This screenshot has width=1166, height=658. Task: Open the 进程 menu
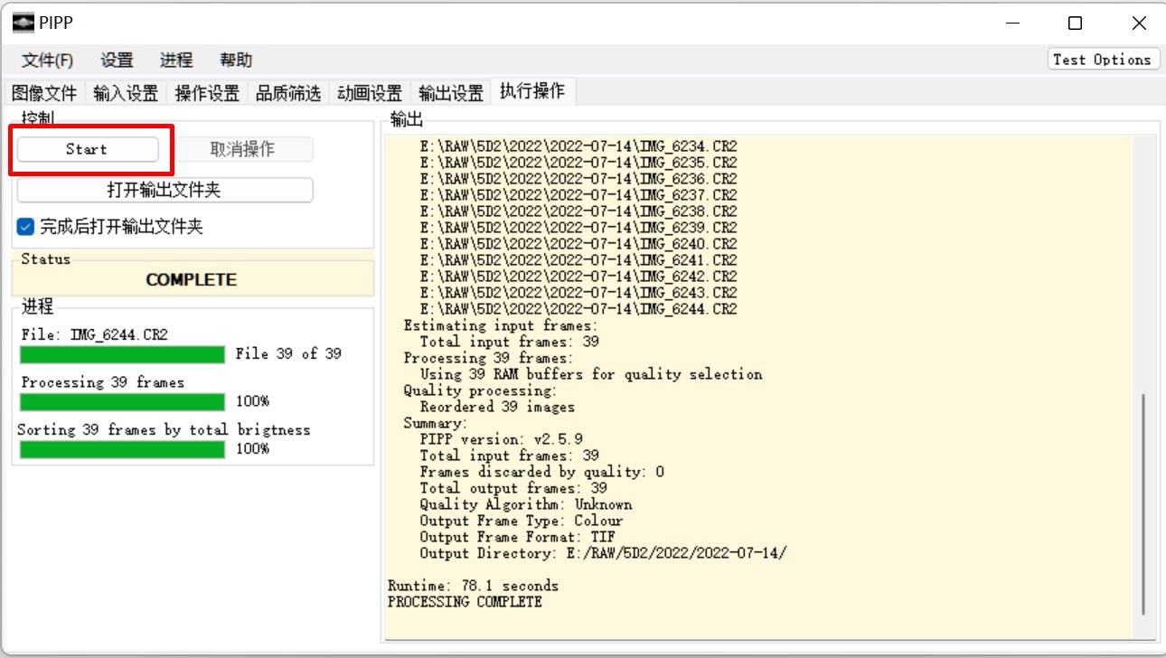click(176, 60)
